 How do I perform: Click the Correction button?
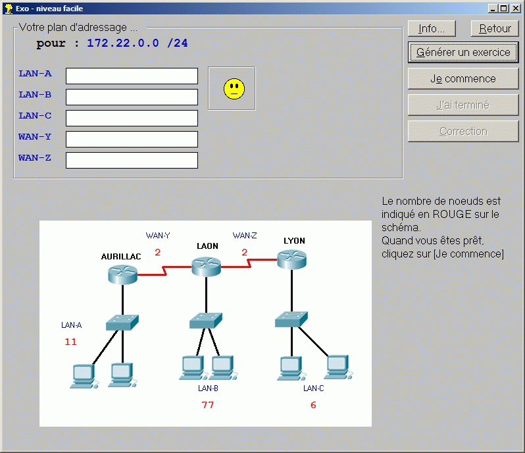(x=463, y=131)
